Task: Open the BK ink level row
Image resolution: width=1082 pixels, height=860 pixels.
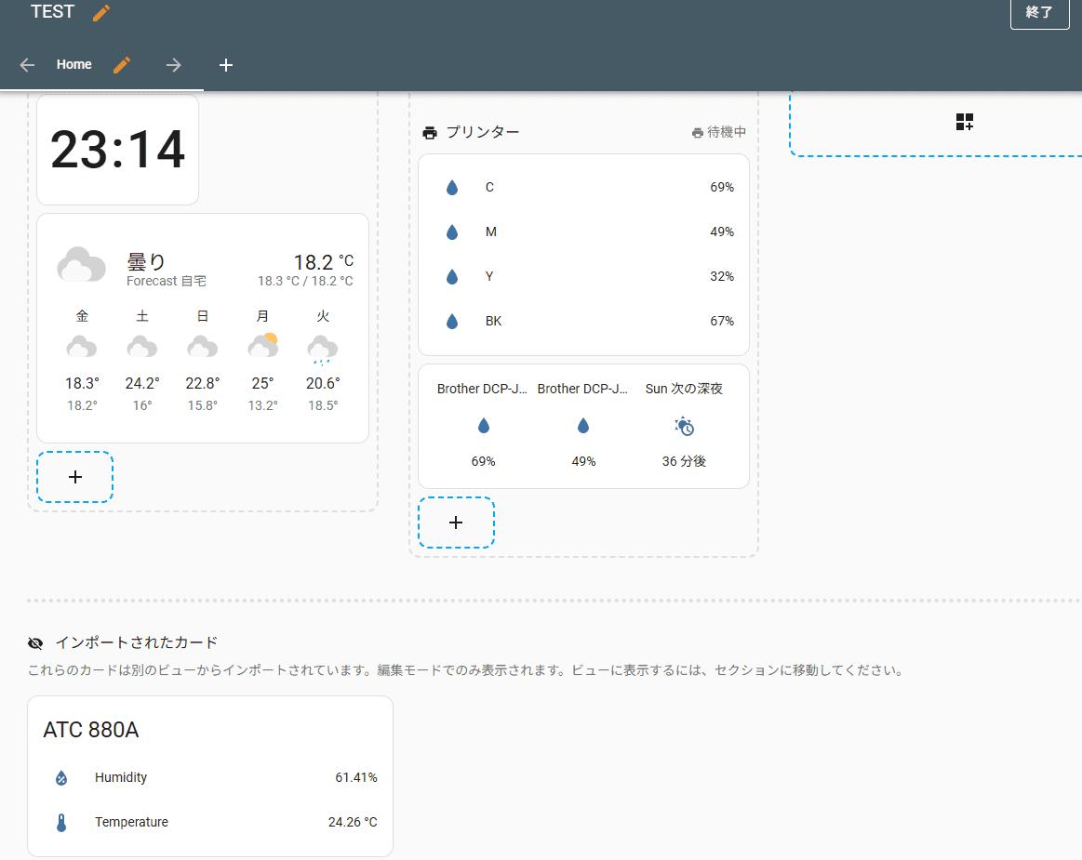Action: pos(583,322)
